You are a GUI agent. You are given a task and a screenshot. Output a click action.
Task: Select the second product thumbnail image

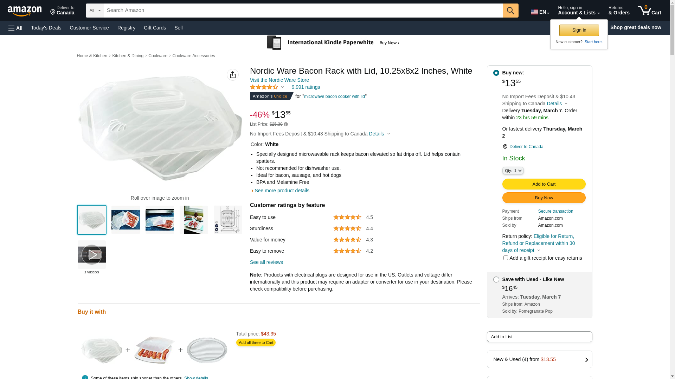click(126, 220)
